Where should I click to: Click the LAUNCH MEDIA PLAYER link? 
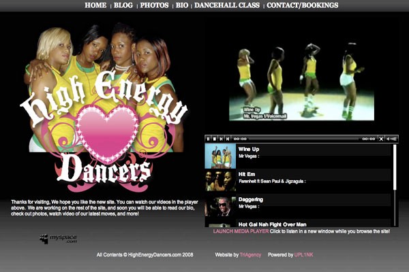[241, 231]
